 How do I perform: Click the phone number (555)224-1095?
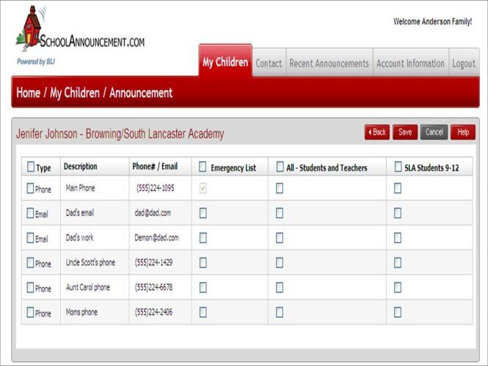tap(156, 188)
